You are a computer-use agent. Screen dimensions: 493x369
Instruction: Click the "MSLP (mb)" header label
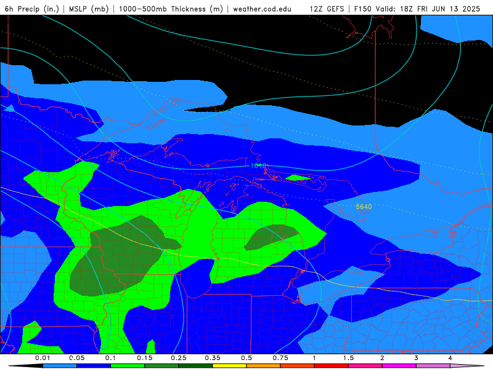point(89,9)
